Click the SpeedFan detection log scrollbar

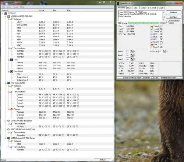pyautogui.click(x=163, y=16)
